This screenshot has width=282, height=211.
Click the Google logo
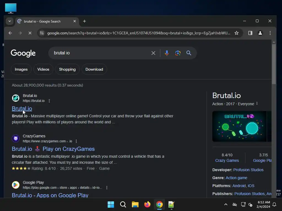pyautogui.click(x=23, y=53)
